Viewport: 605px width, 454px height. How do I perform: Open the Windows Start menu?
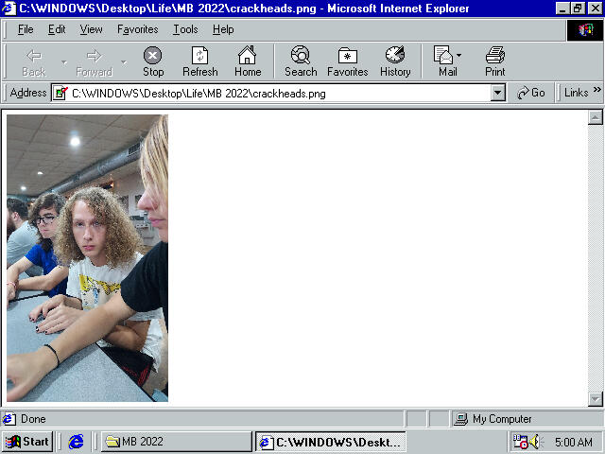point(26,442)
